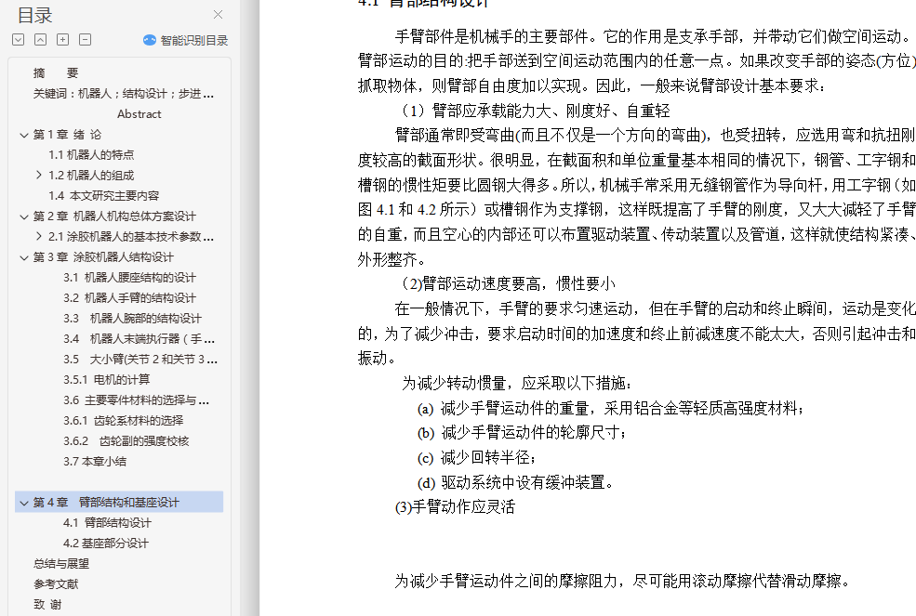Screen dimensions: 916x616
Task: Close the 目录 navigation panel
Action: click(218, 15)
